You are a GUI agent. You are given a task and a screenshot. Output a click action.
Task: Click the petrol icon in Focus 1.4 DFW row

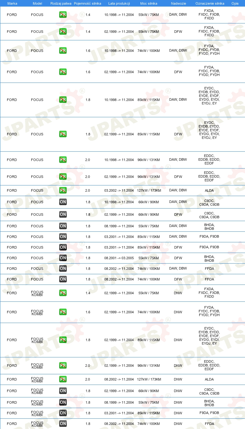(63, 32)
